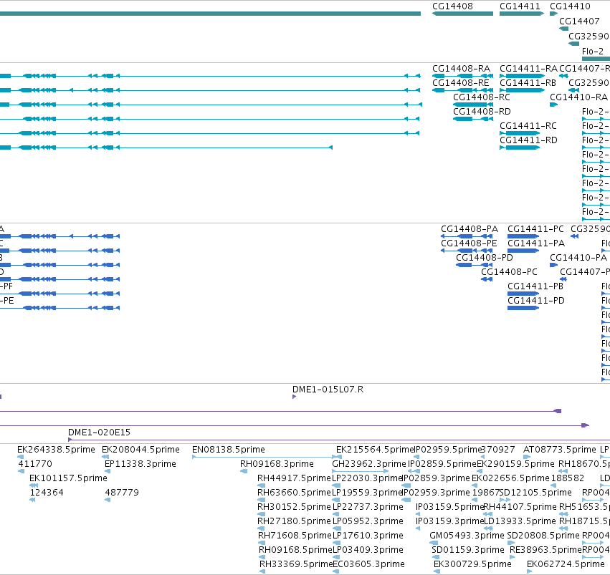This screenshot has height=575, width=610.
Task: Open EST label RH63660.5prime
Action: 294,493
